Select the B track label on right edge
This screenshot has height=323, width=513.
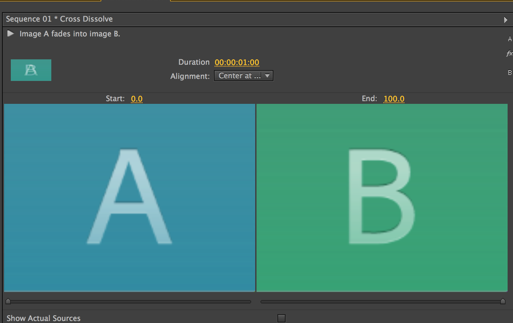click(x=510, y=72)
